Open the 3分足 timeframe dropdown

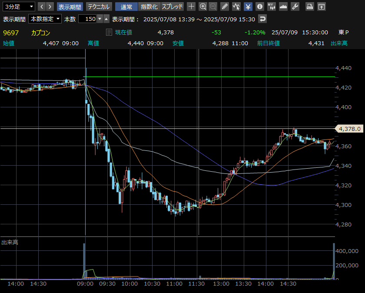click(x=18, y=7)
